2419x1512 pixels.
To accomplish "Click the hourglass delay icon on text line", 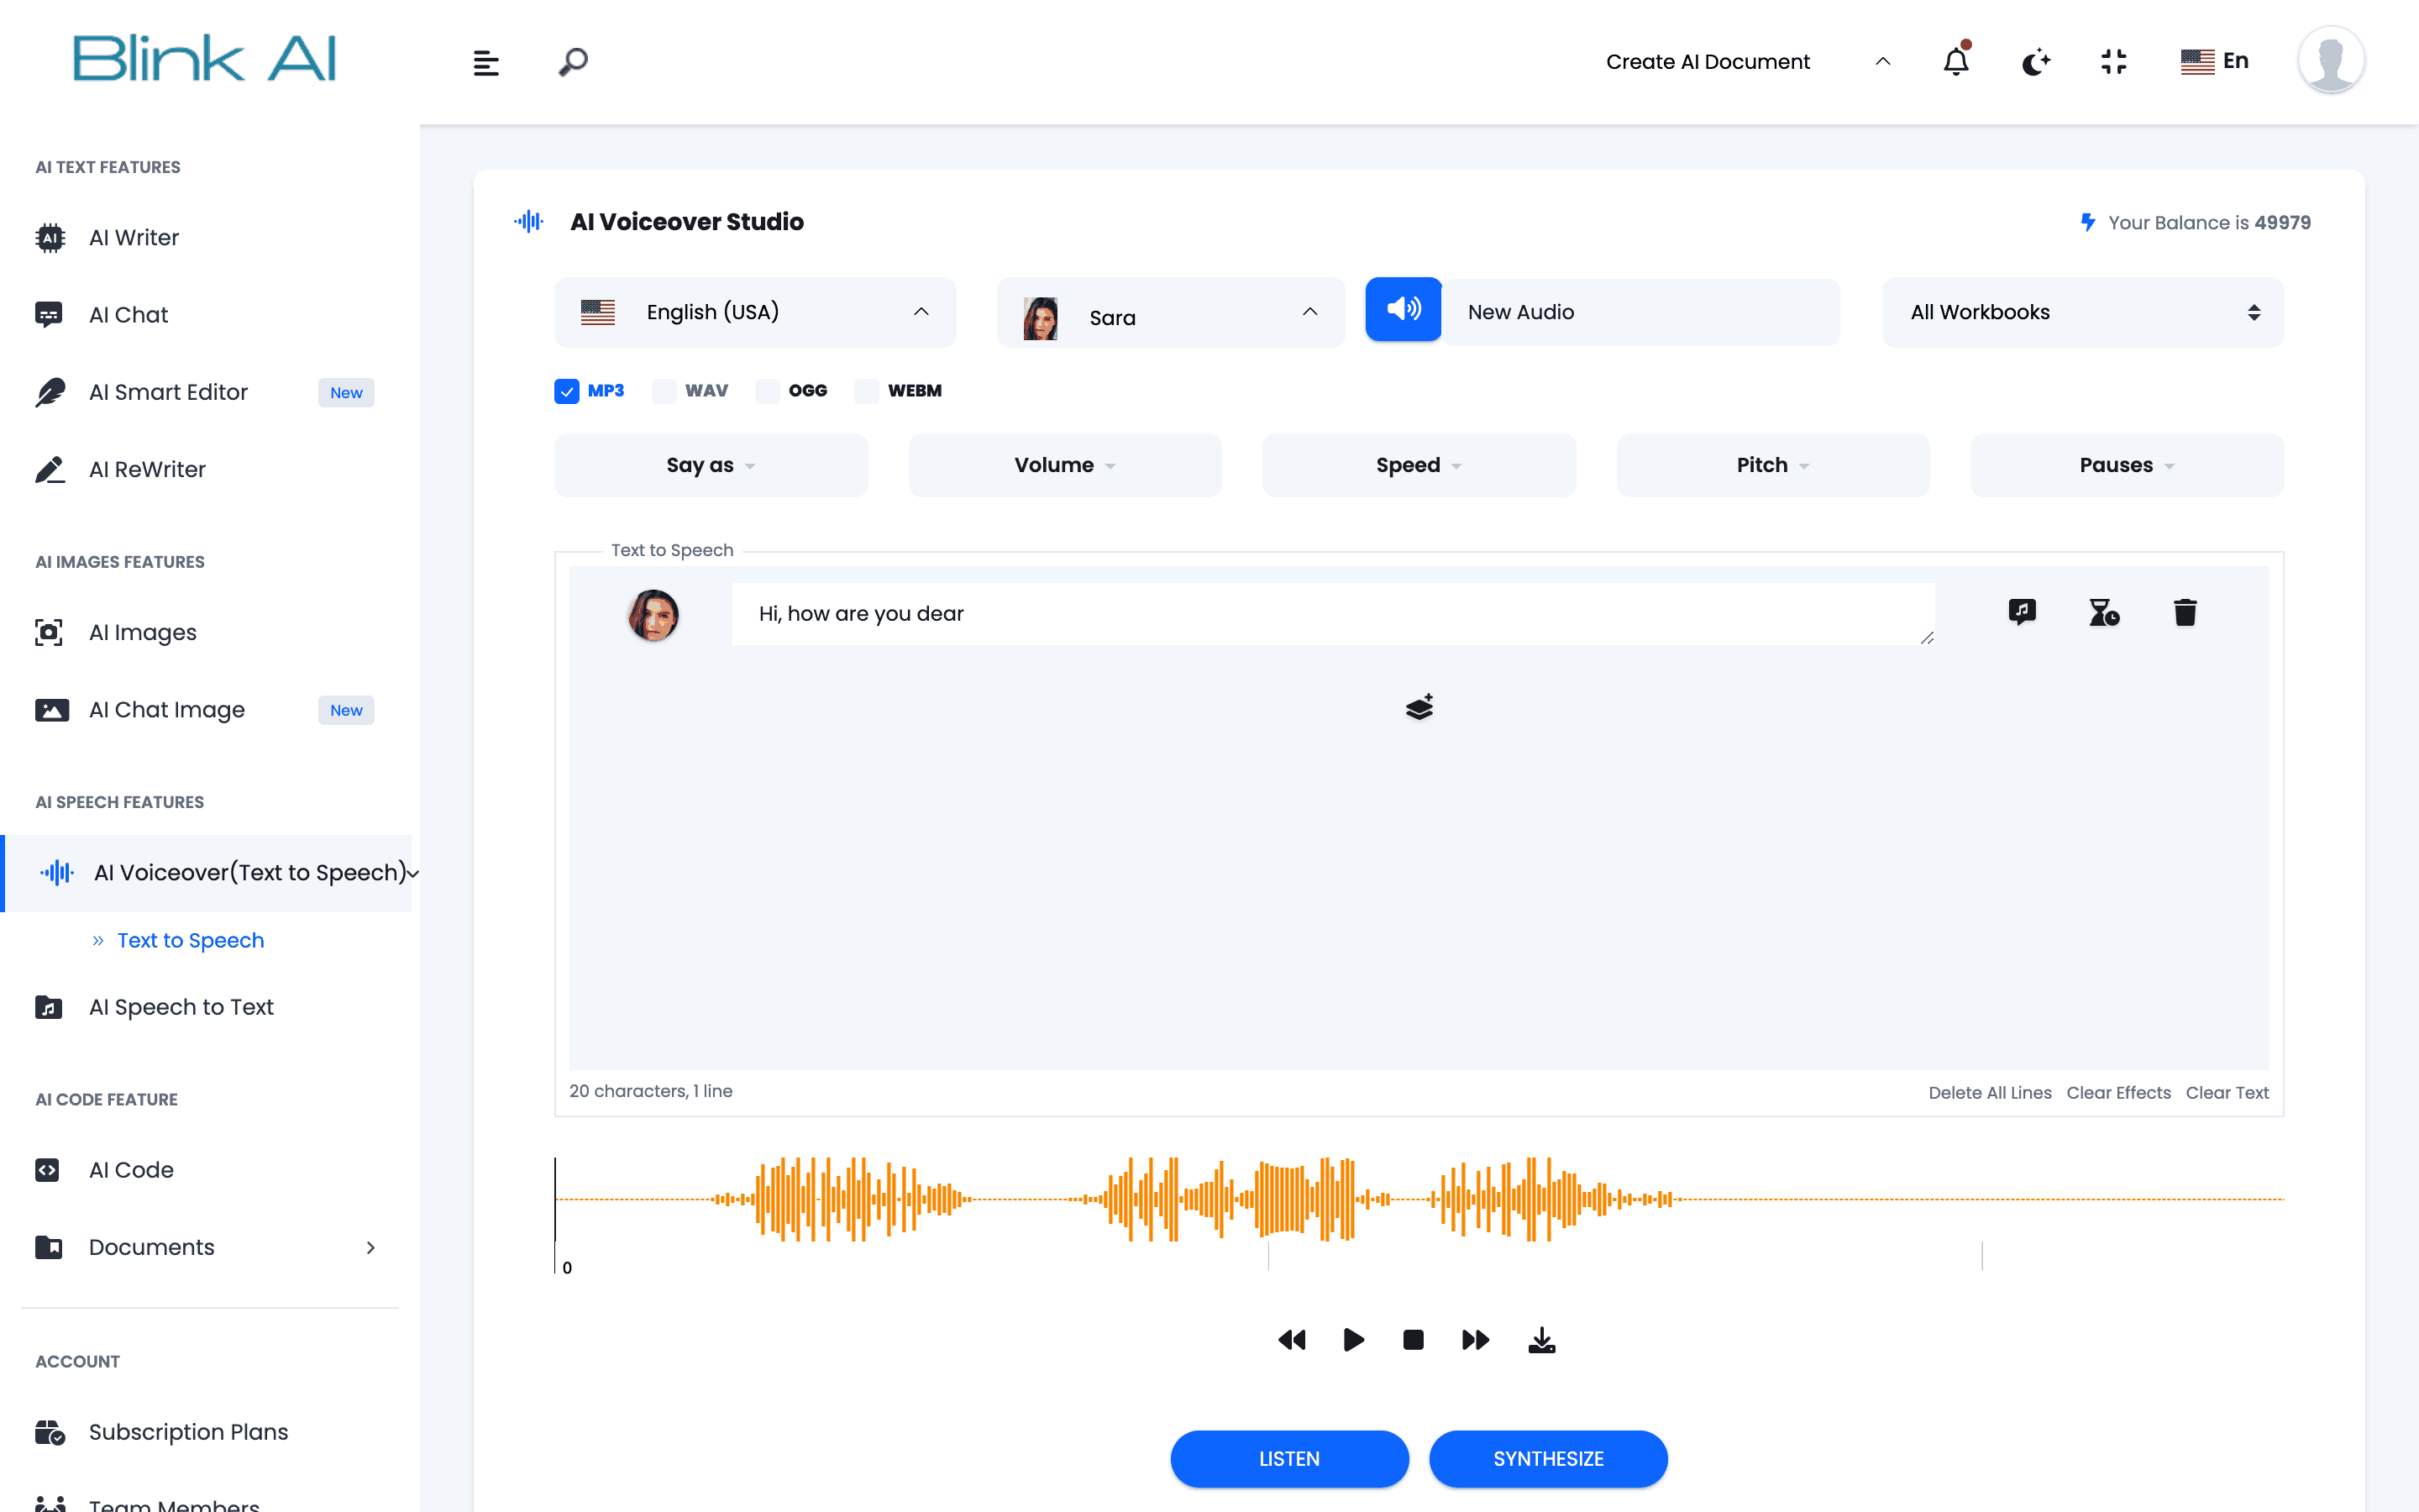I will pos(2103,612).
